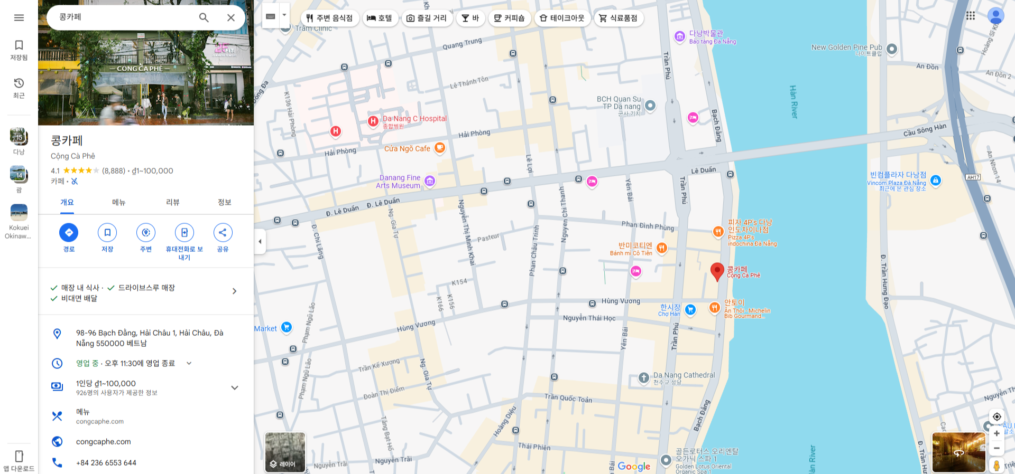Screen dimensions: 1015x474
Task: Zoom out on the map
Action: pyautogui.click(x=996, y=448)
